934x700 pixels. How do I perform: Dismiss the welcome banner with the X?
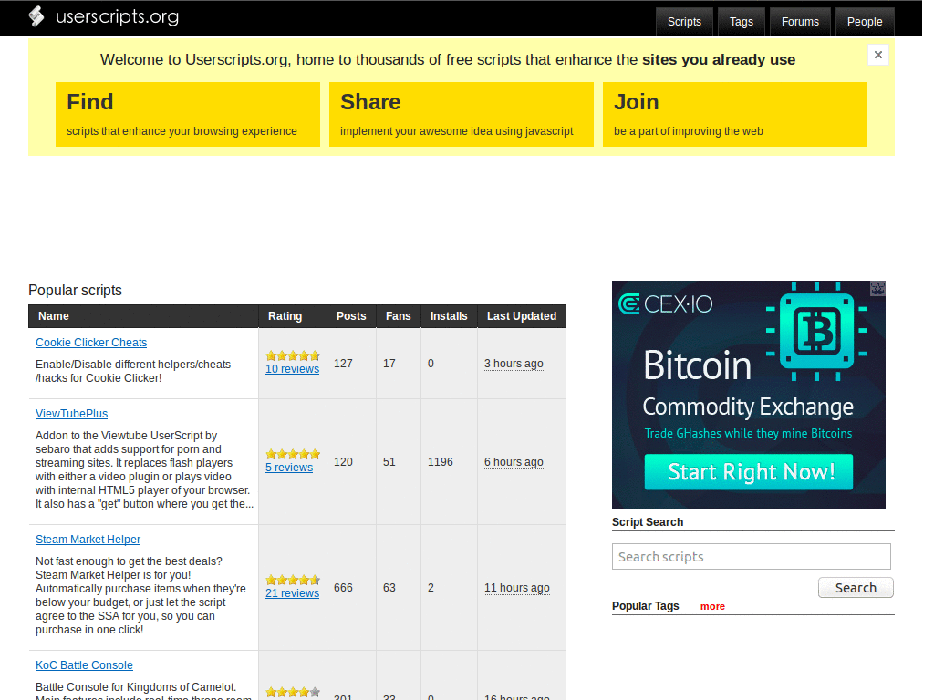pos(878,55)
